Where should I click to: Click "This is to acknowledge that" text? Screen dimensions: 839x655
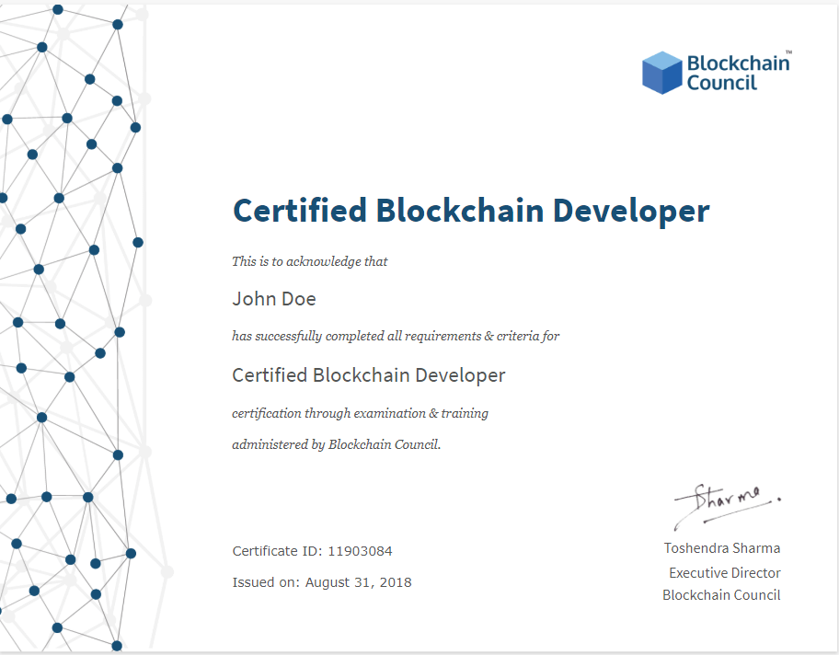tap(309, 261)
